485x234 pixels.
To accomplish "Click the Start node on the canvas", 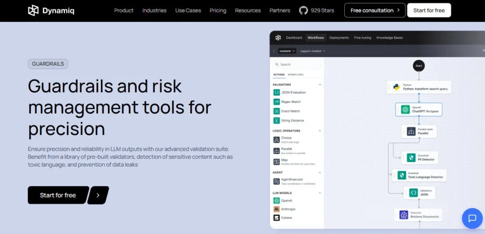I will pyautogui.click(x=419, y=66).
